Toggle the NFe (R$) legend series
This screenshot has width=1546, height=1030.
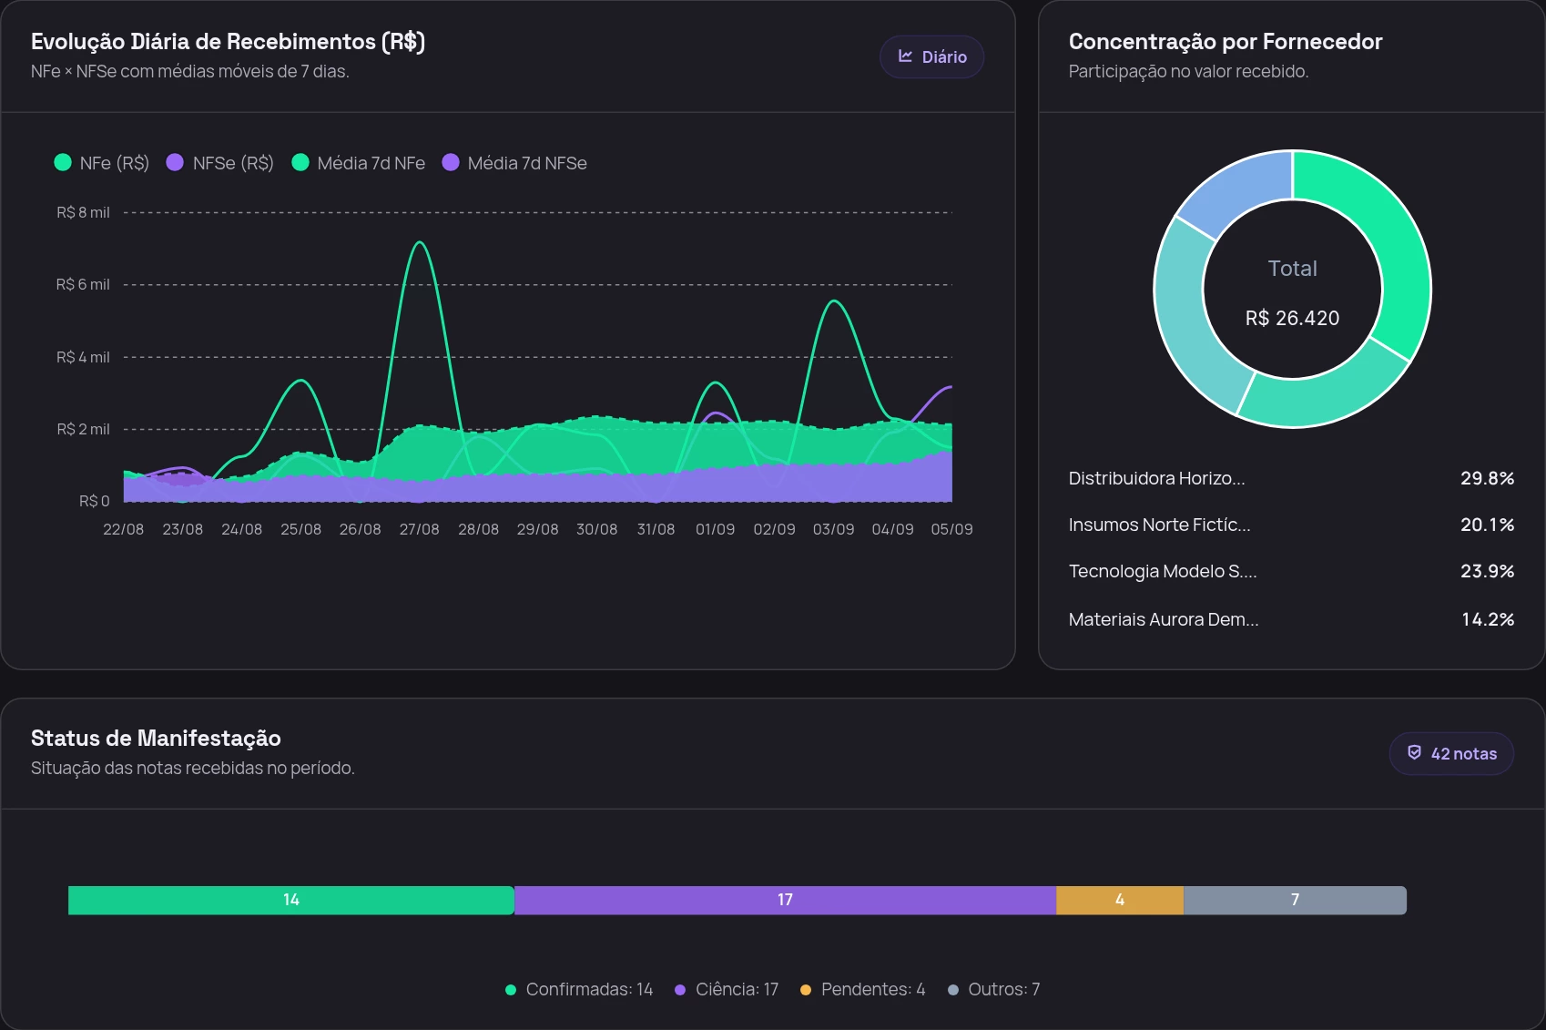pos(101,163)
